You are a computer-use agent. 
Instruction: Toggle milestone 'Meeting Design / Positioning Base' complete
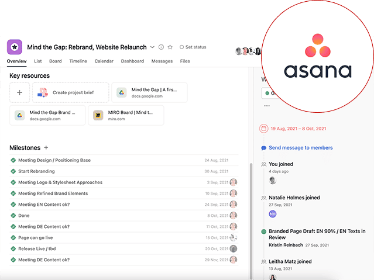pos(13,160)
